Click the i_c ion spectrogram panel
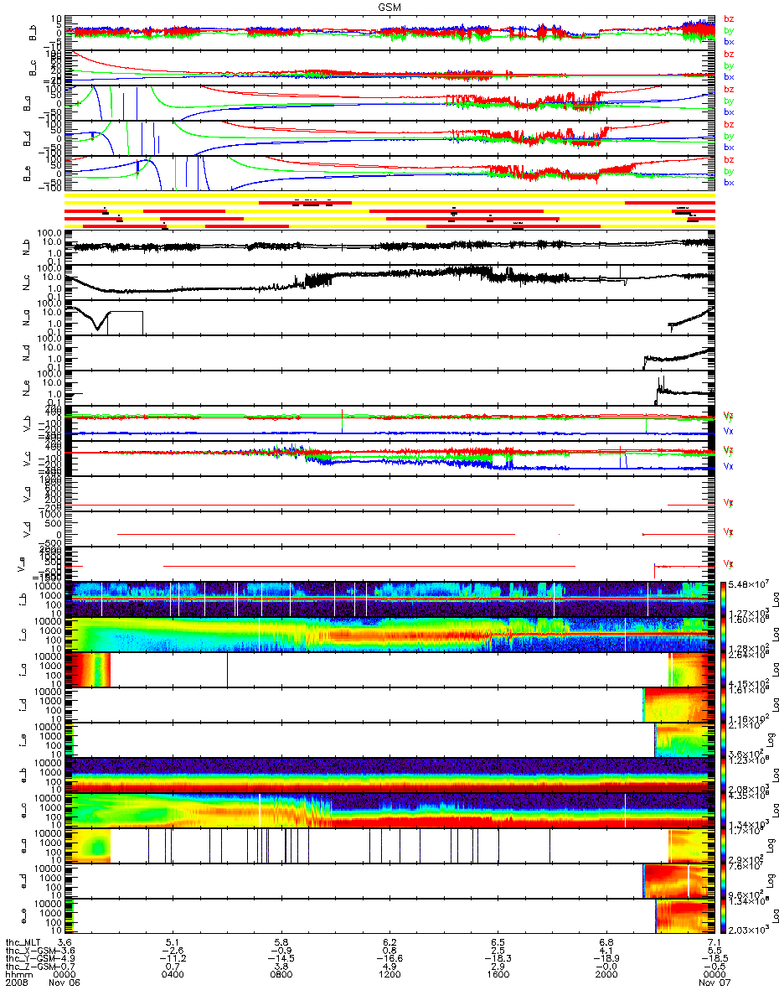 coord(389,635)
